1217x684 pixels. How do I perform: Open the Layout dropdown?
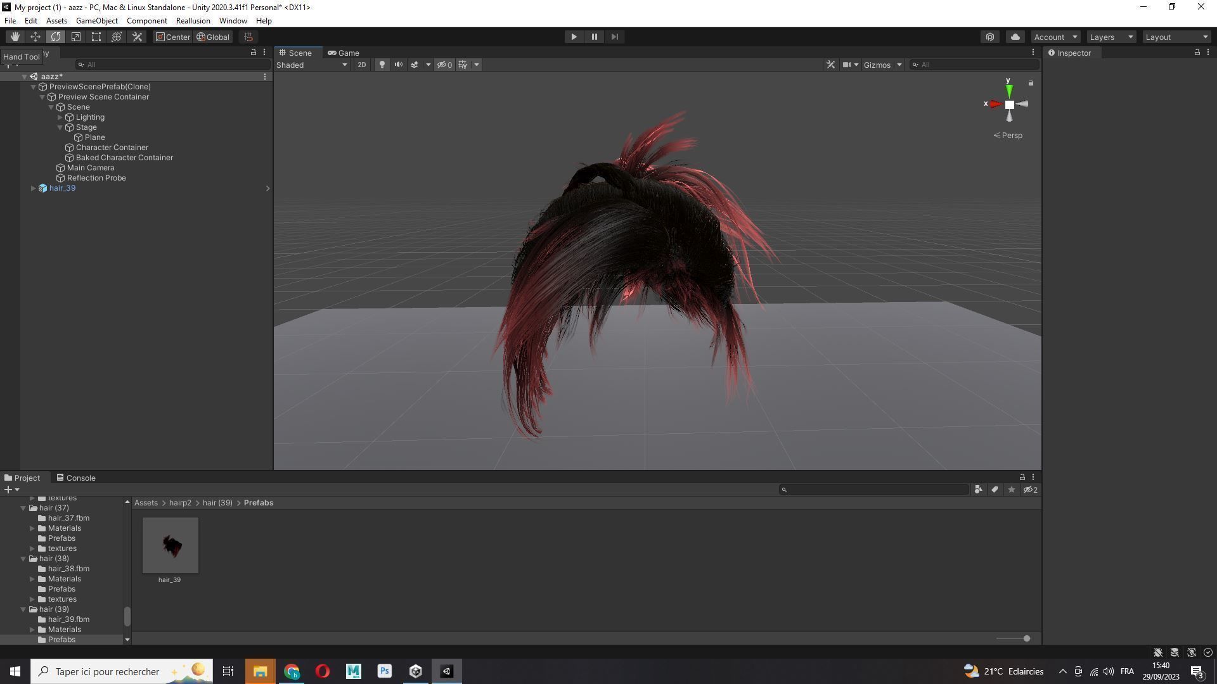tap(1177, 37)
